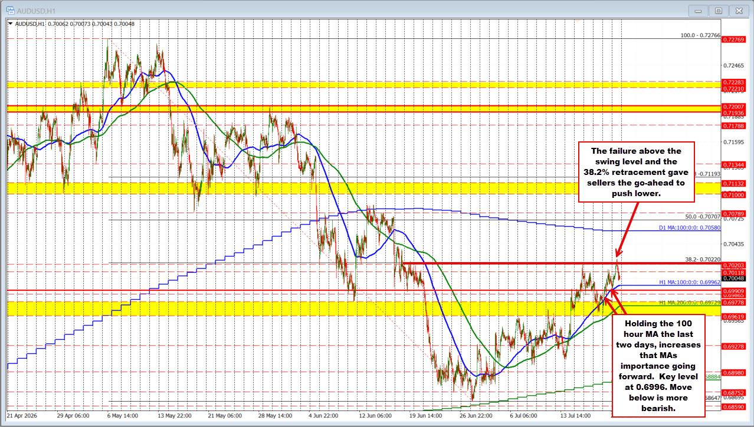
Task: Click the 0.72210 price tag on axis
Action: pyautogui.click(x=735, y=88)
